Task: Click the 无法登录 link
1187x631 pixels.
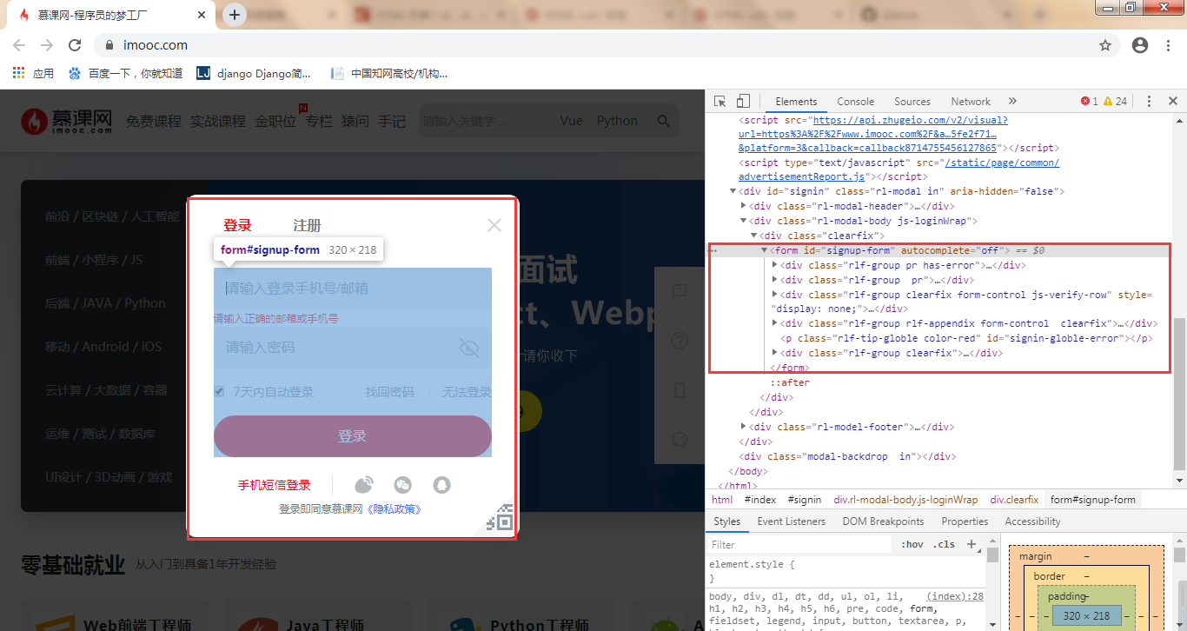Action: (x=467, y=392)
